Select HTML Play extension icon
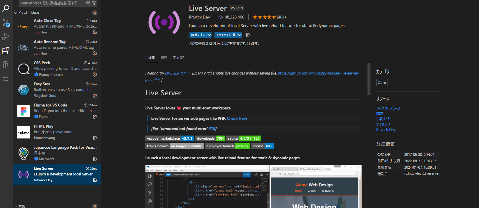Screen dimensions: 479x208 [x=24, y=132]
